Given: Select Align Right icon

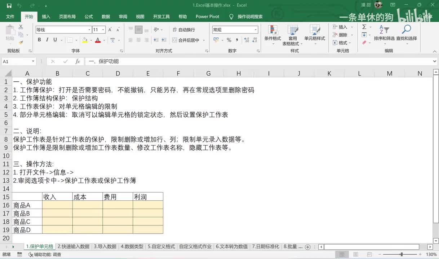Looking at the screenshot, I should (x=146, y=40).
